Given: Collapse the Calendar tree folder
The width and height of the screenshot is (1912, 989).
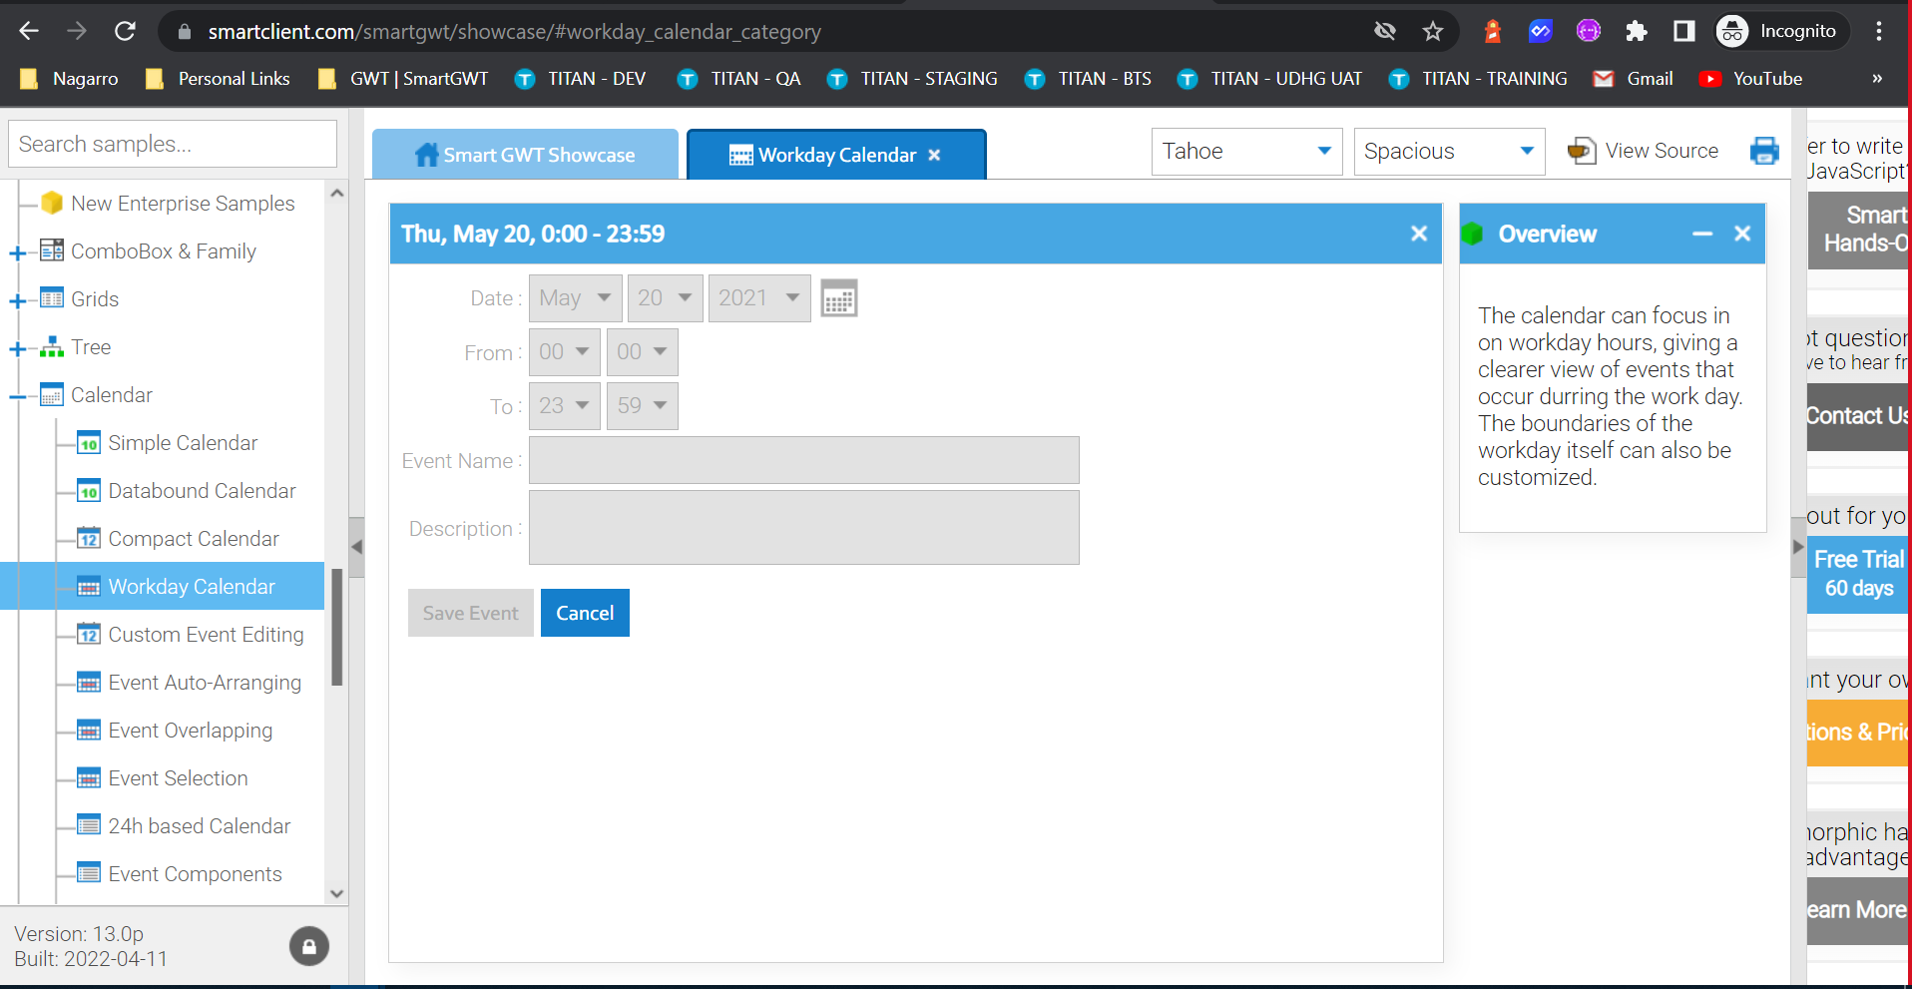Looking at the screenshot, I should (18, 396).
